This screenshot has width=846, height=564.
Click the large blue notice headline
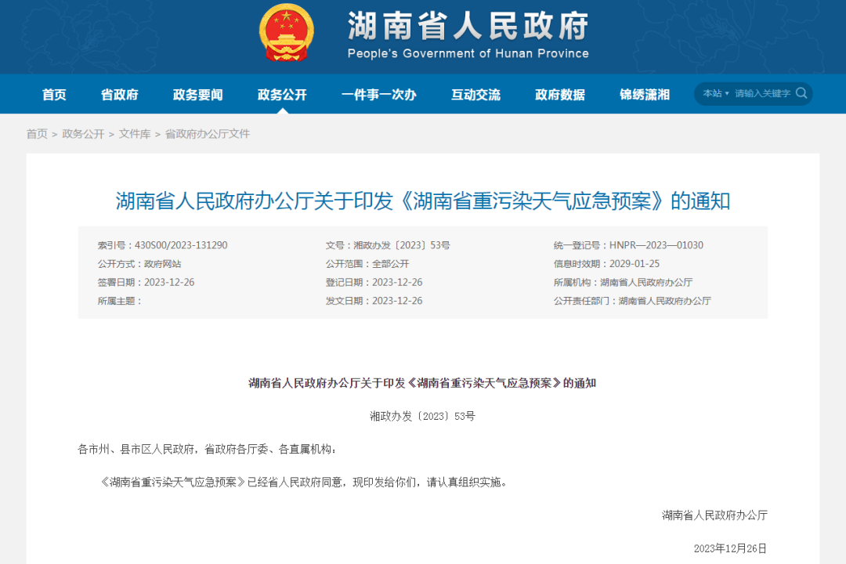(x=422, y=201)
